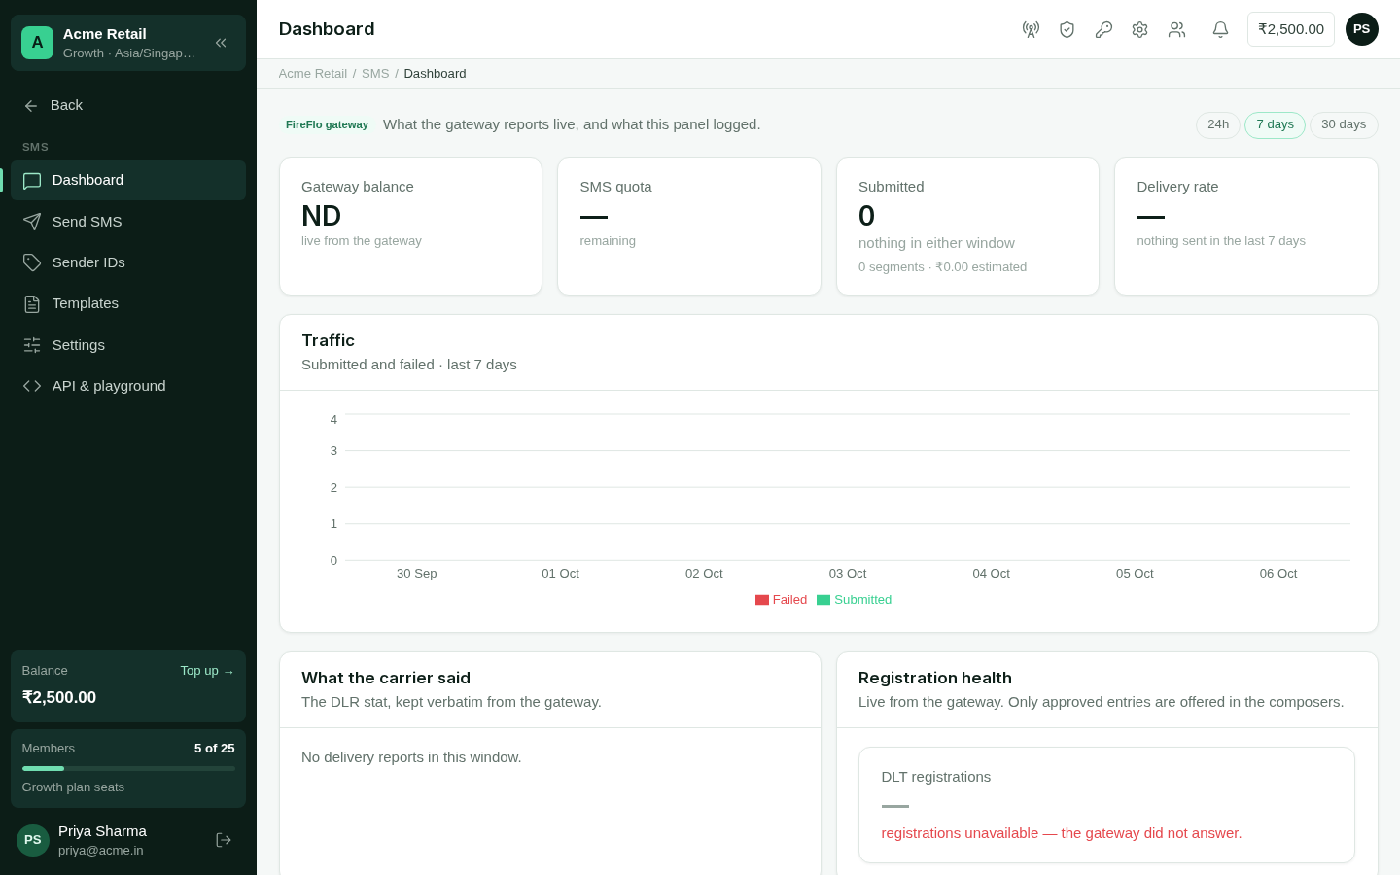The height and width of the screenshot is (875, 1400).
Task: Toggle the Submitted legend swatch
Action: point(823,600)
